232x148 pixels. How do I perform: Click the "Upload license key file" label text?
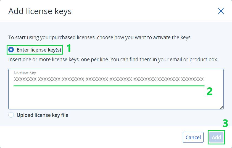42,115
